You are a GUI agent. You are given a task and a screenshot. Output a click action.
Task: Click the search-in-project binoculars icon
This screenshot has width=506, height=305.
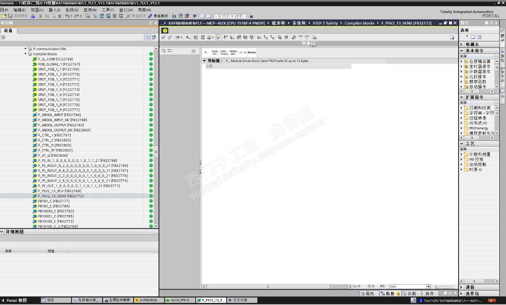point(251,16)
